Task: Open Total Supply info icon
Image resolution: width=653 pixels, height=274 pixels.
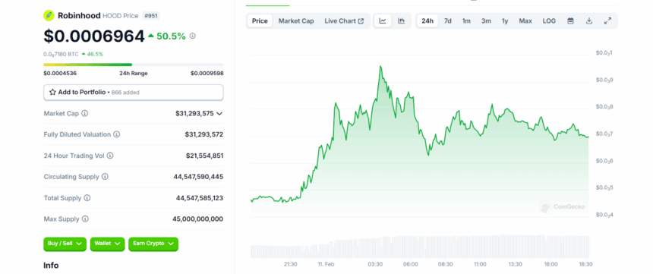Action: coord(87,198)
